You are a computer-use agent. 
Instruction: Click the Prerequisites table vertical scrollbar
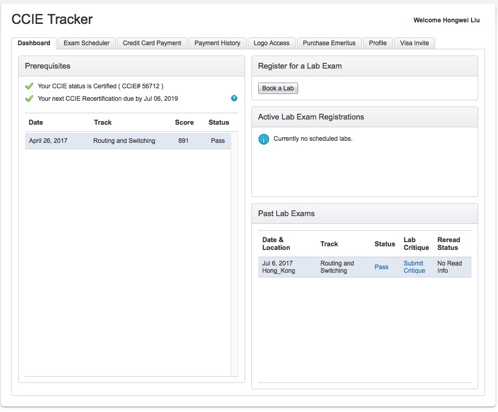coord(234,254)
